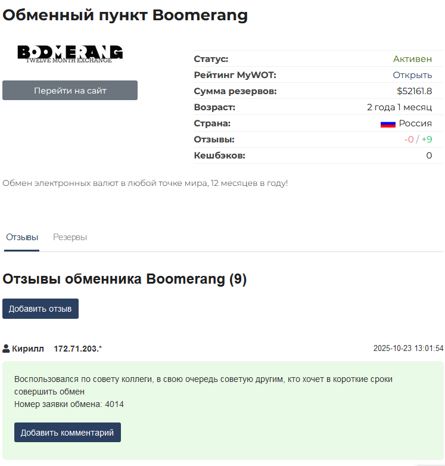
Task: Click the reserves sum $52161.8
Action: (x=414, y=91)
